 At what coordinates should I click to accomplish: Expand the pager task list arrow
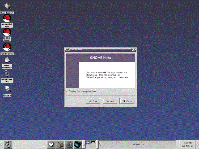click(x=84, y=144)
